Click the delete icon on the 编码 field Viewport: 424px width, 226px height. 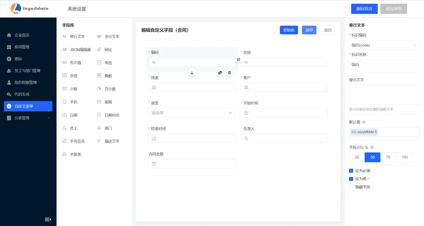coord(230,73)
